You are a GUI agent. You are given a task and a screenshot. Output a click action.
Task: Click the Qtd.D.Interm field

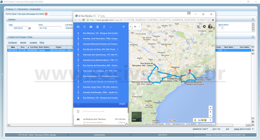(221, 28)
